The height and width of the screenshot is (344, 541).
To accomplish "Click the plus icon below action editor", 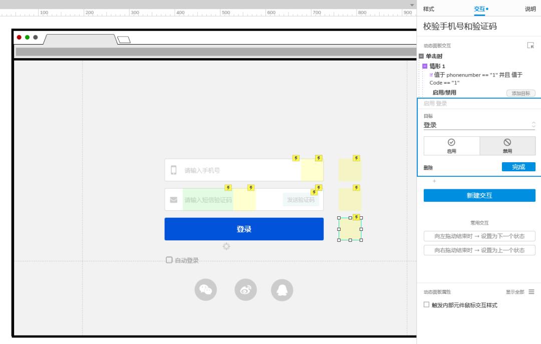I will pos(434,181).
